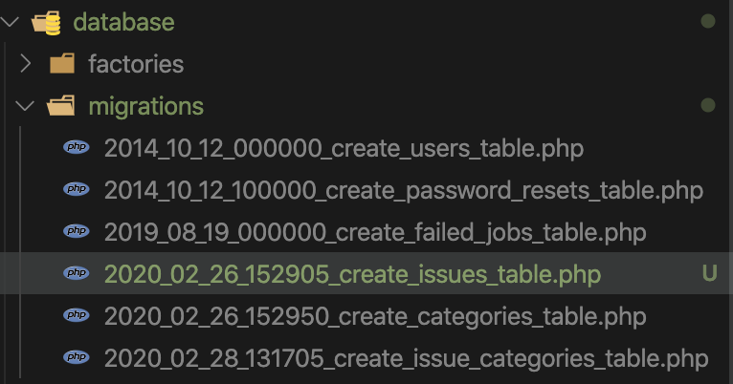733x384 pixels.
Task: Click the modified dot beside migrations folder
Action: [708, 105]
